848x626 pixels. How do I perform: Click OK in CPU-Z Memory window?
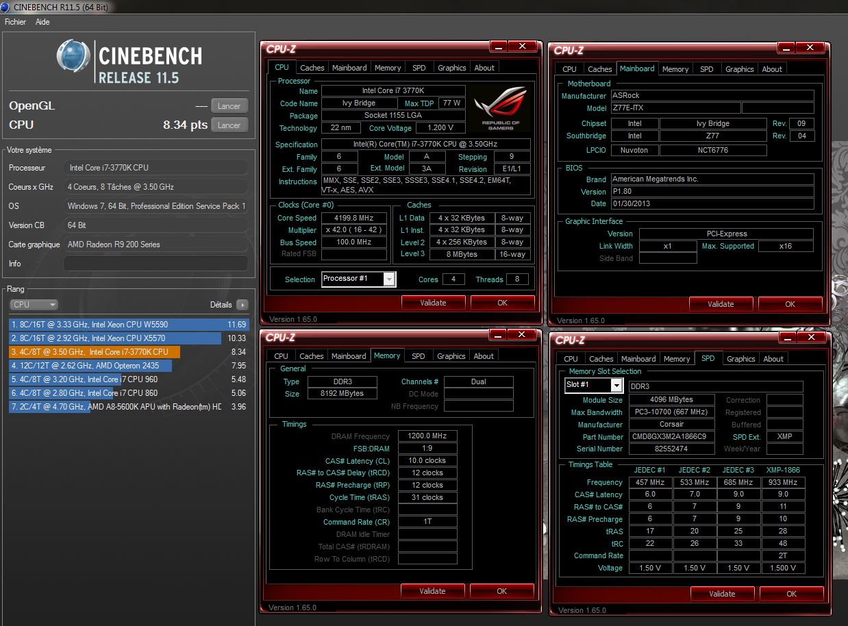[x=501, y=591]
